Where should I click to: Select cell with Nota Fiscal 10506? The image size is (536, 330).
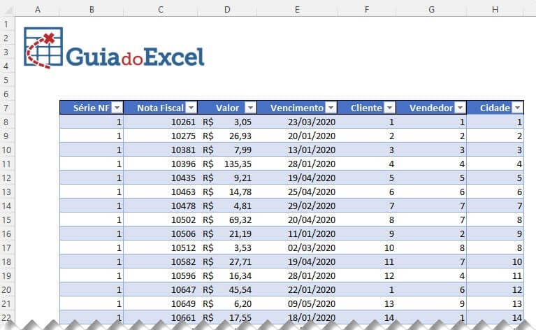(160, 234)
